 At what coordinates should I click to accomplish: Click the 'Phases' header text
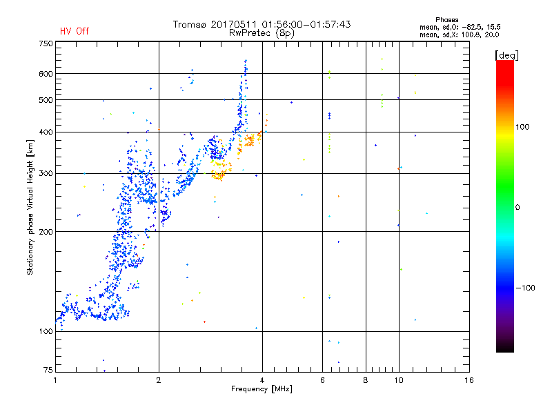pos(446,20)
